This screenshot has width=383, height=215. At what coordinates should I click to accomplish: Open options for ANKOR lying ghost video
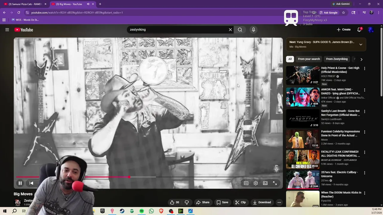(364, 90)
